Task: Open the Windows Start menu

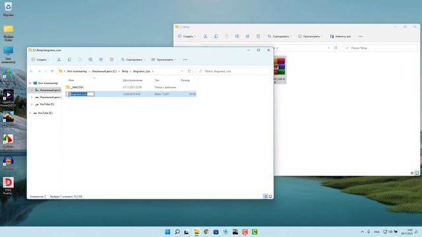Action: [x=167, y=232]
